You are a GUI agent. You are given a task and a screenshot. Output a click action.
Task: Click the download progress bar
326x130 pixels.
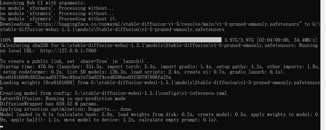[117, 40]
